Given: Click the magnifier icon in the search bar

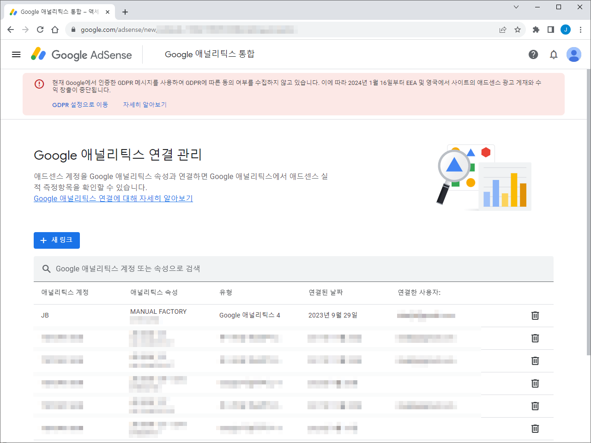Looking at the screenshot, I should (x=47, y=269).
